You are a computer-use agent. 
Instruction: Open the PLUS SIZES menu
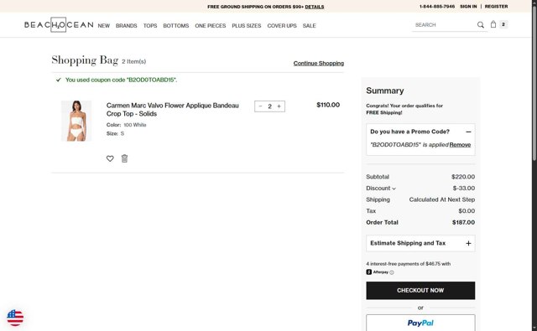(247, 26)
